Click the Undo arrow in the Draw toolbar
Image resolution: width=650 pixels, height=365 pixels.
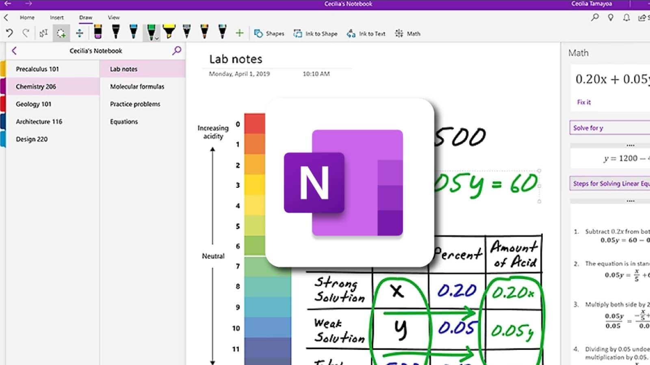click(x=9, y=33)
